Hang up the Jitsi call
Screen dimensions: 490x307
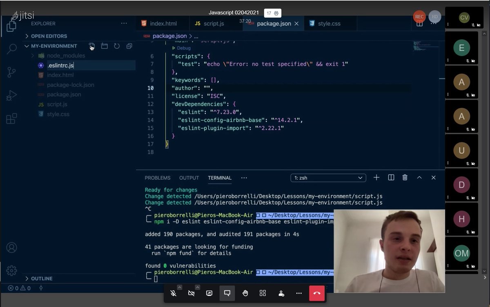point(317,293)
